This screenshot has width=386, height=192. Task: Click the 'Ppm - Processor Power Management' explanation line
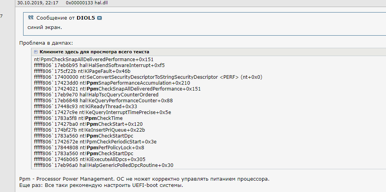144,179
